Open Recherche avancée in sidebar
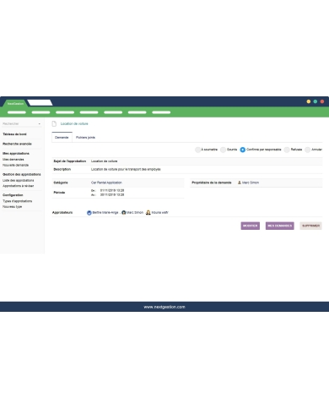This screenshot has width=329, height=409. click(17, 144)
